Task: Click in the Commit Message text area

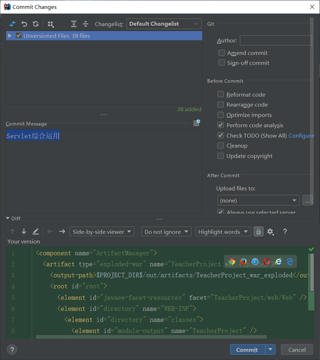Action: [x=104, y=171]
